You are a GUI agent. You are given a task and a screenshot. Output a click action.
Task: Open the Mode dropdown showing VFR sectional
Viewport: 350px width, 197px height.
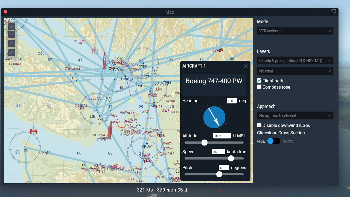[295, 31]
